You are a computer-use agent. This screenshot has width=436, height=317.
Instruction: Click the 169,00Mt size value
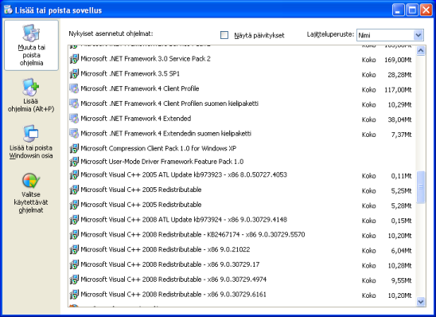(x=398, y=60)
